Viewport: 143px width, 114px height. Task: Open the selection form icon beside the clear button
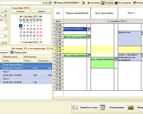click(50, 3)
